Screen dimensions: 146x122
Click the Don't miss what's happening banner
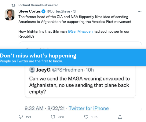(73, 58)
